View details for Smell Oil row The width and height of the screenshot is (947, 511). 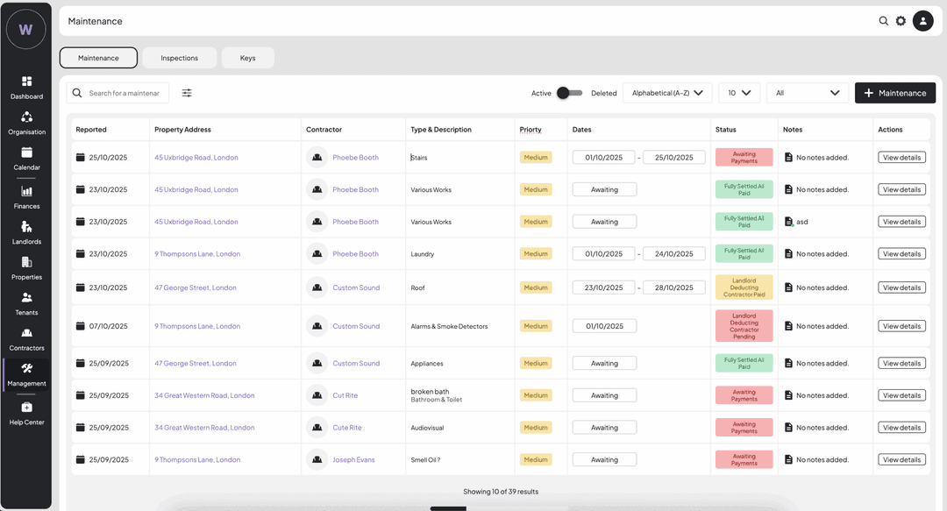point(901,459)
